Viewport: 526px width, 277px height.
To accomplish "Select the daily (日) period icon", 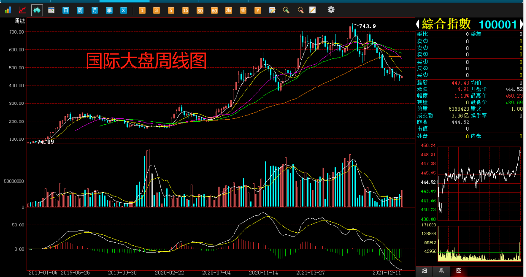I will click(x=66, y=10).
